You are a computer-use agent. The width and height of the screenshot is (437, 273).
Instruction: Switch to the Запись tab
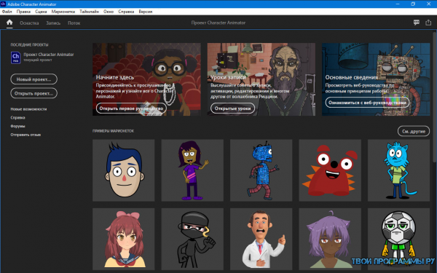click(x=53, y=23)
